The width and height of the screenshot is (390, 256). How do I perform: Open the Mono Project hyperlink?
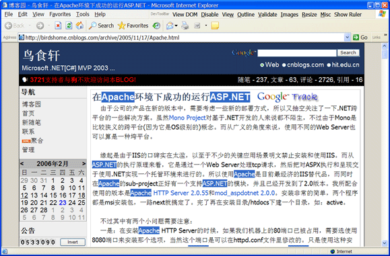tap(187, 118)
